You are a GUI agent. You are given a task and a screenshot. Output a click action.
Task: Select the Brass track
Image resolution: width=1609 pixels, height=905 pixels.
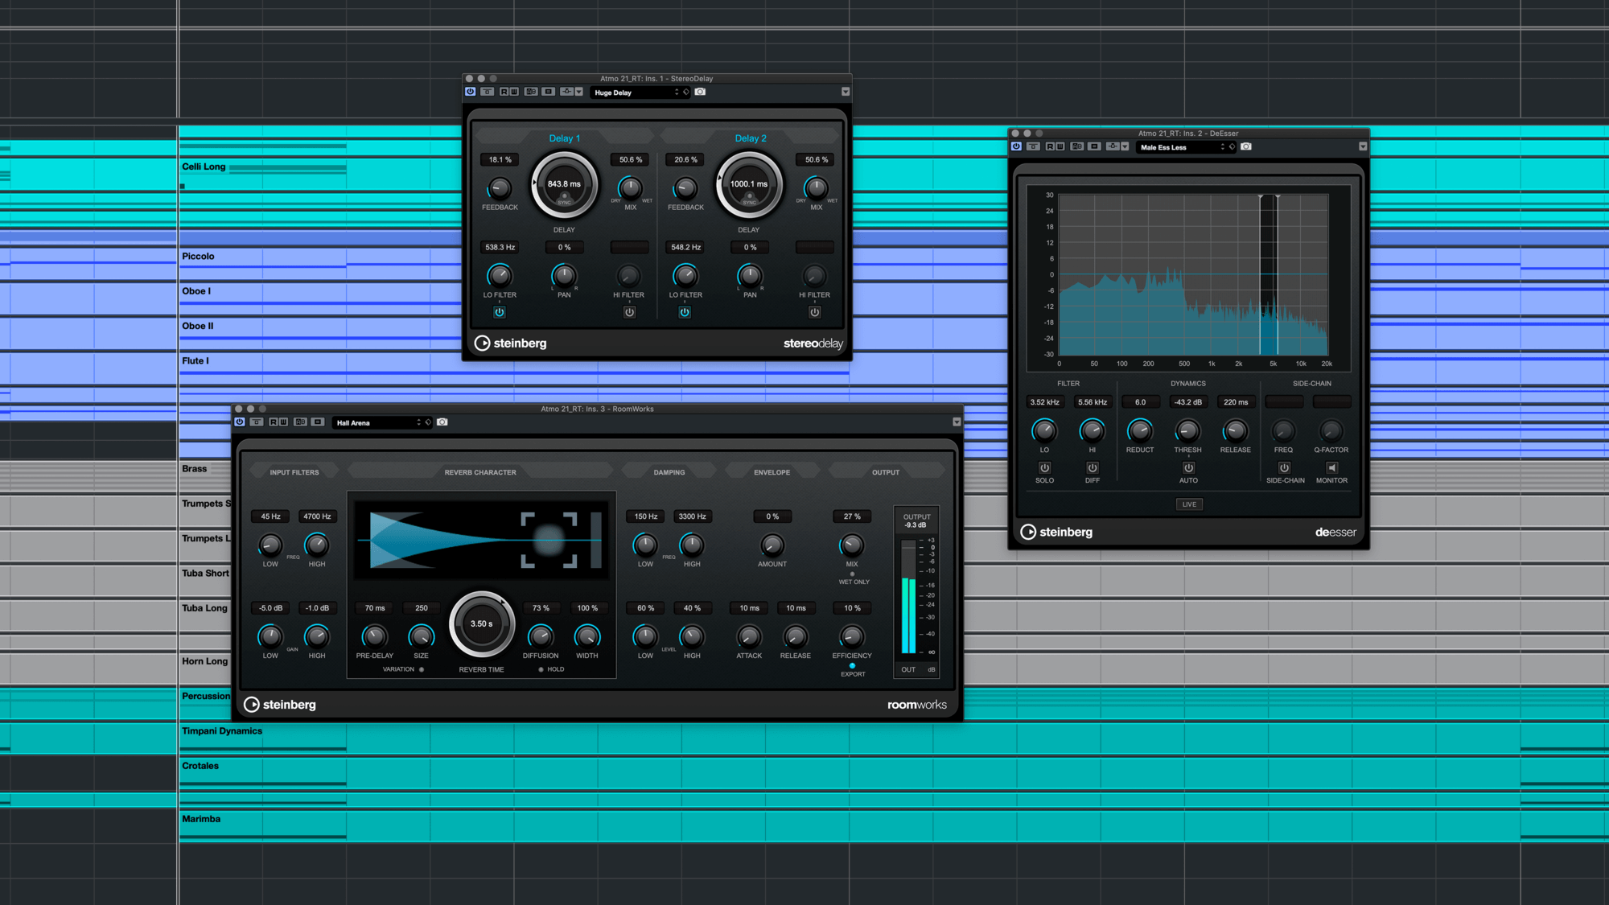click(194, 468)
